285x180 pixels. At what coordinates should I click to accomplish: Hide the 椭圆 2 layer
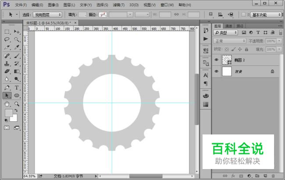pyautogui.click(x=216, y=60)
